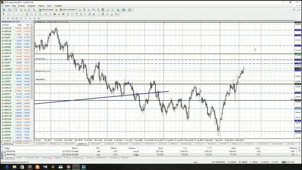Open the Market Watch panel icon

pos(17,9)
